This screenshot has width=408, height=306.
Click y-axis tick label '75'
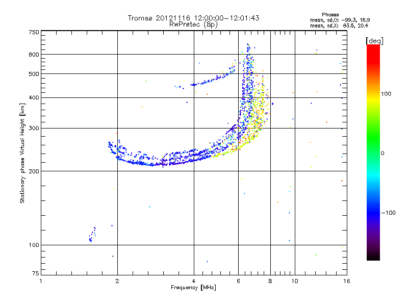tap(36, 273)
